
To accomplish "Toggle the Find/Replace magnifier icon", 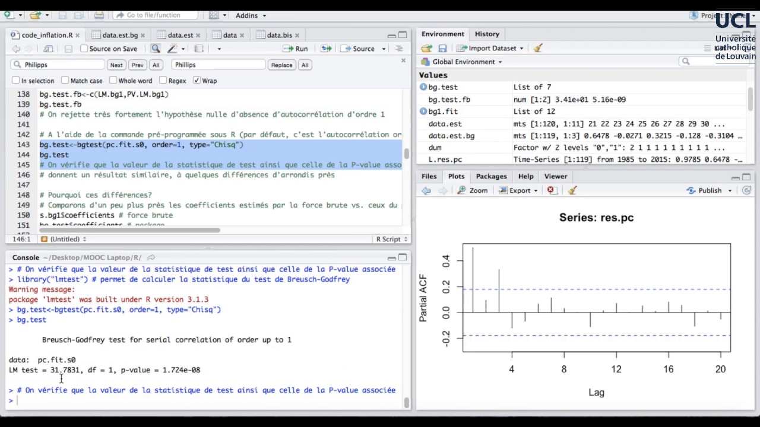I will pyautogui.click(x=156, y=49).
